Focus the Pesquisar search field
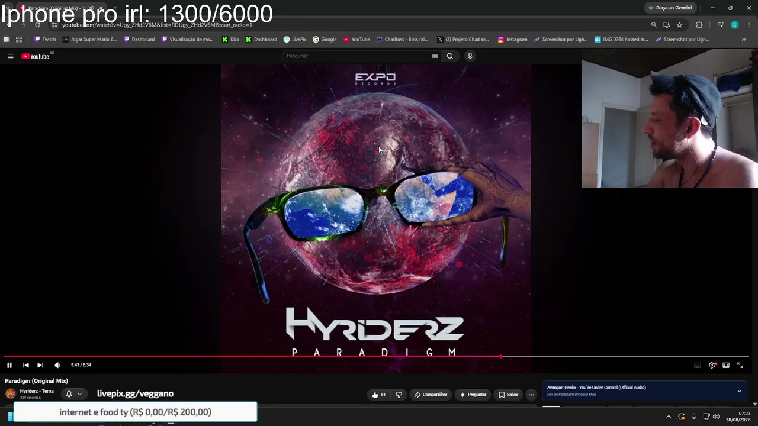The height and width of the screenshot is (426, 758). pyautogui.click(x=358, y=56)
